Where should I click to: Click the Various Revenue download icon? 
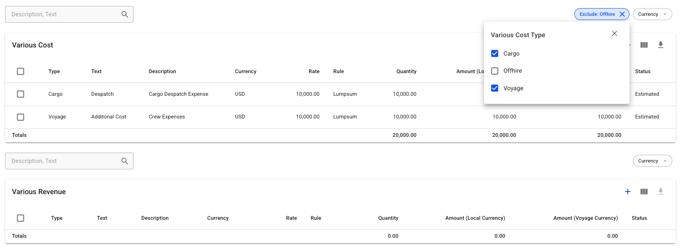point(660,192)
